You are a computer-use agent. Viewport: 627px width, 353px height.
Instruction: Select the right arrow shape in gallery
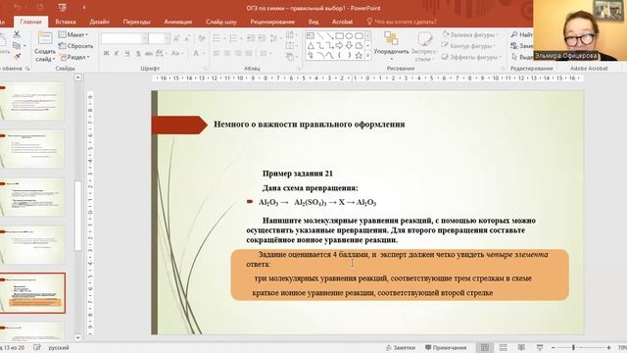339,46
